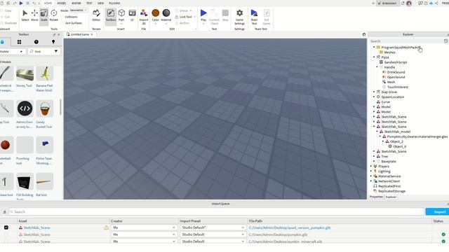Screen dimensions: 449x252
Task: Click the Toolbox vertical scrollbar
Action: click(x=60, y=107)
